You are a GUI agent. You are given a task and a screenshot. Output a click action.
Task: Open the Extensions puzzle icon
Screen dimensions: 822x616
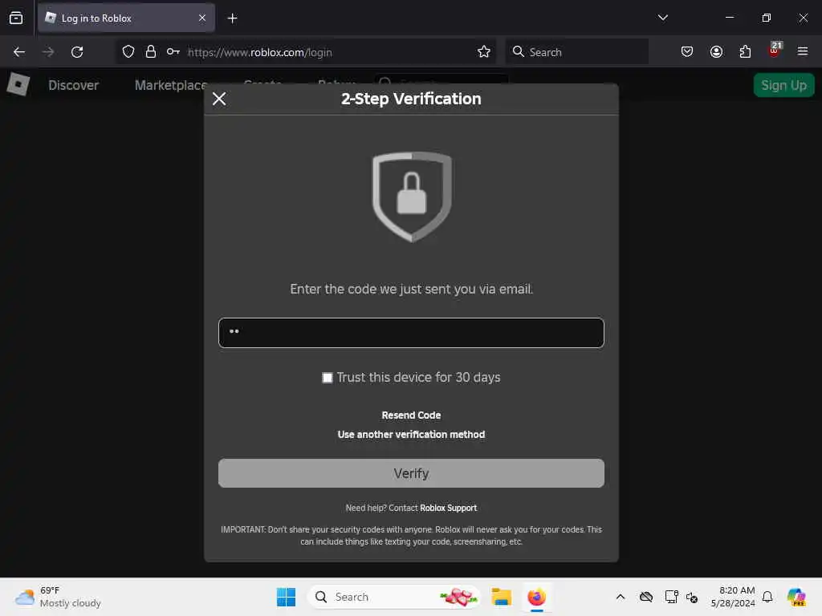point(745,52)
